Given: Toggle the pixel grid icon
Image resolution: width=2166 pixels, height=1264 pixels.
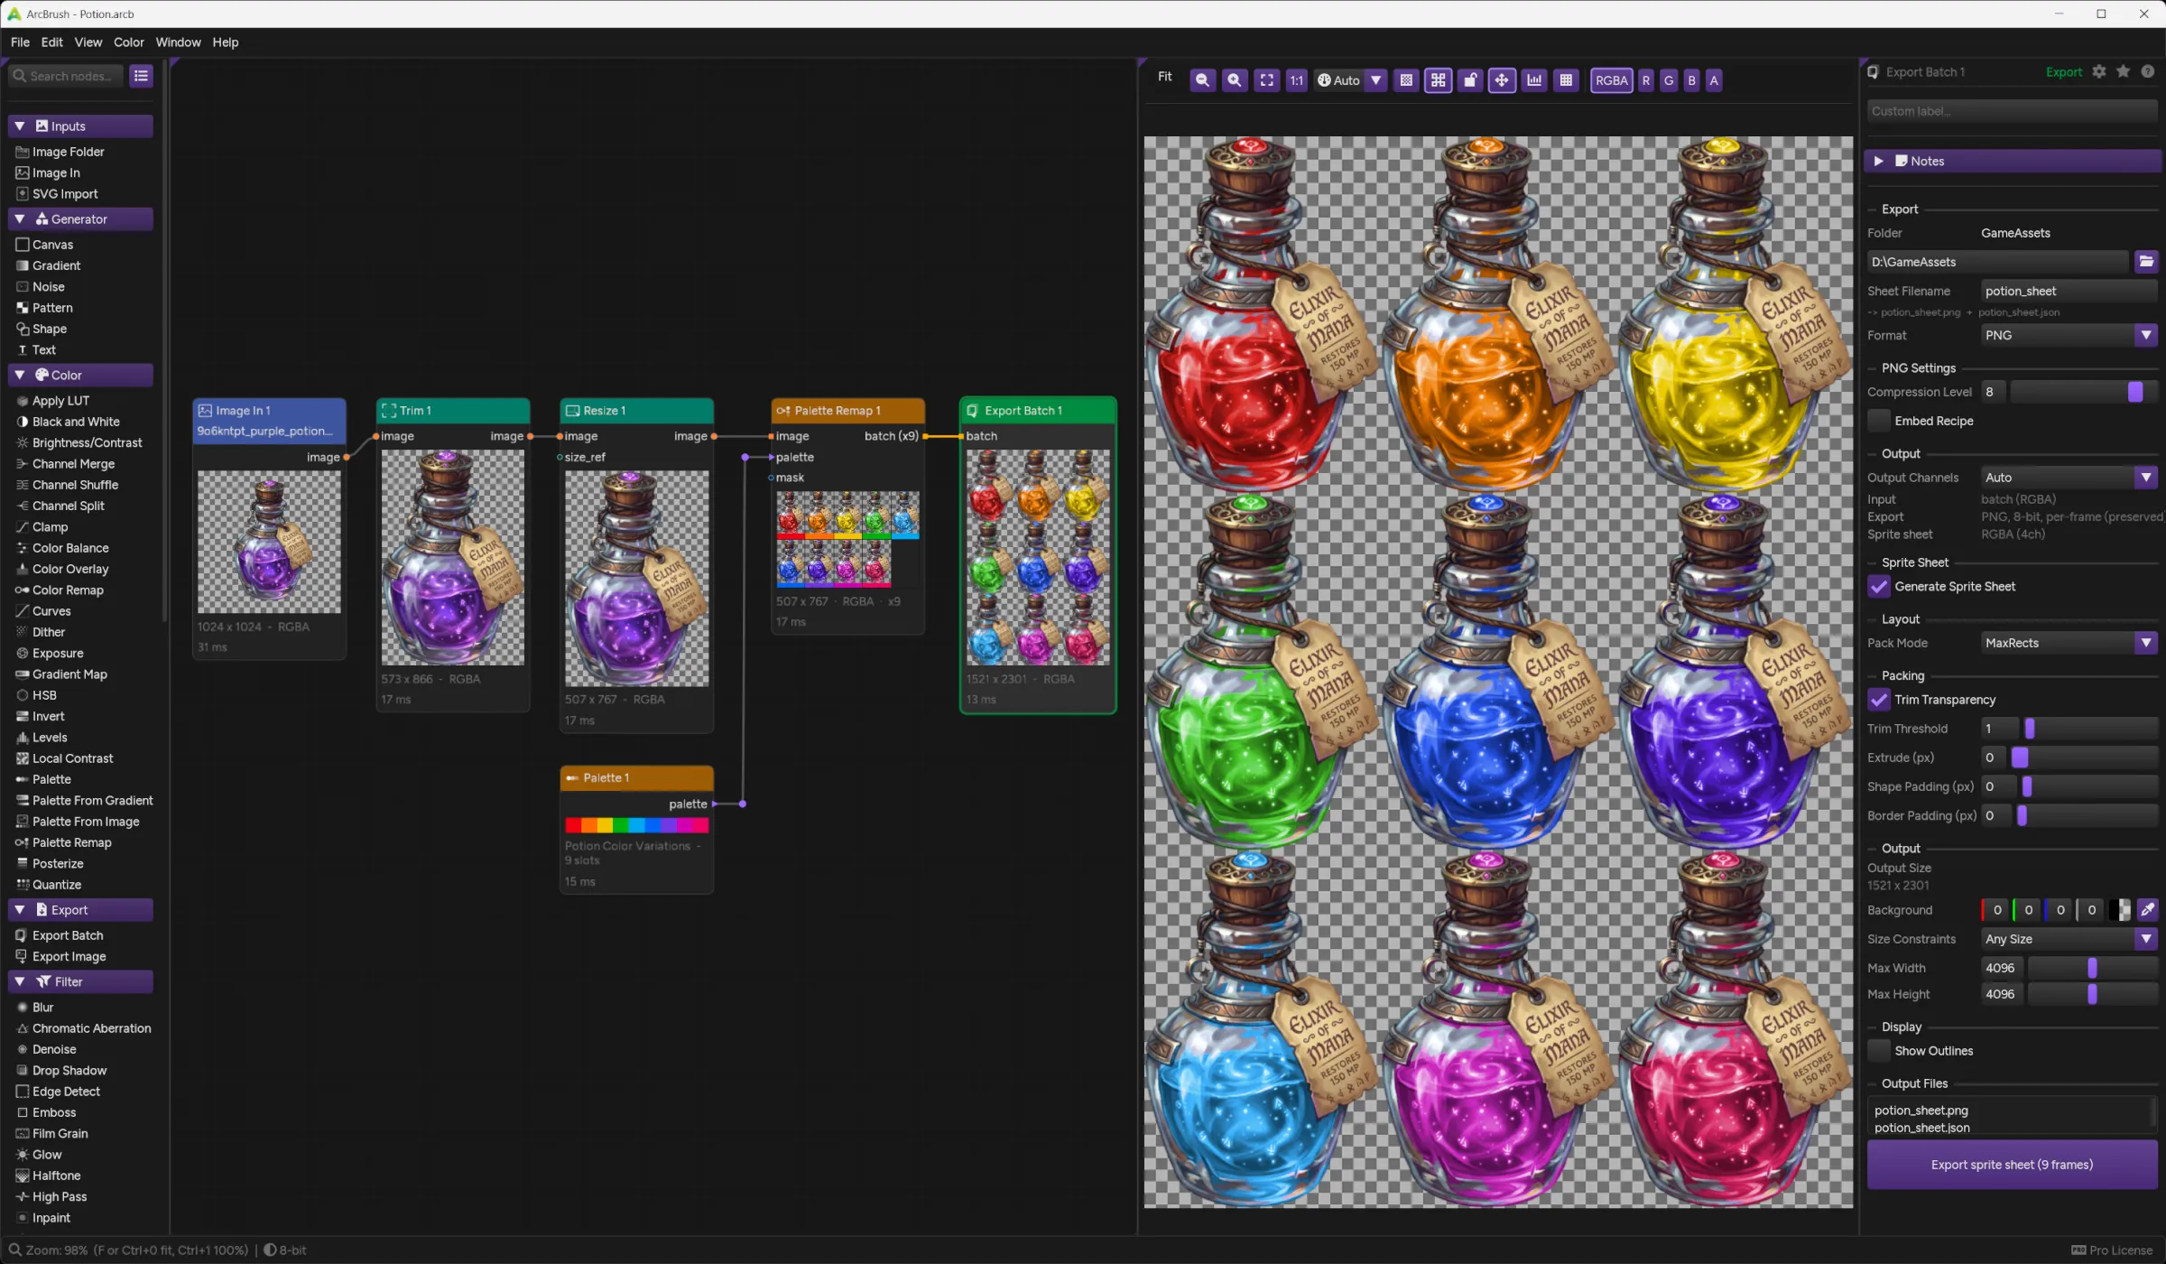Looking at the screenshot, I should (1566, 80).
